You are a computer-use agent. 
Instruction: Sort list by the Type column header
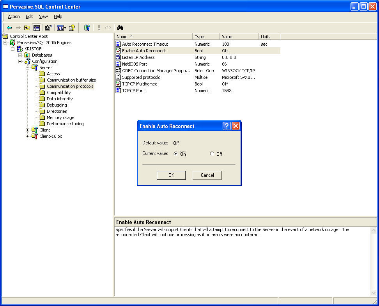206,37
